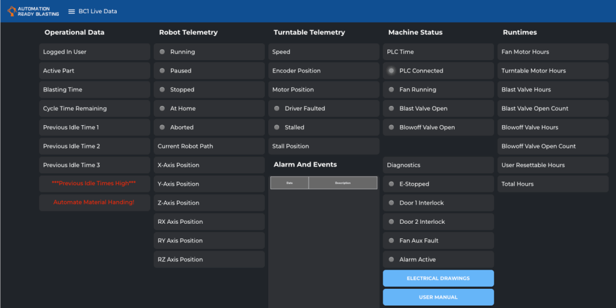The width and height of the screenshot is (616, 308).
Task: Click the Driver Faulted indicator dot
Action: click(x=277, y=109)
